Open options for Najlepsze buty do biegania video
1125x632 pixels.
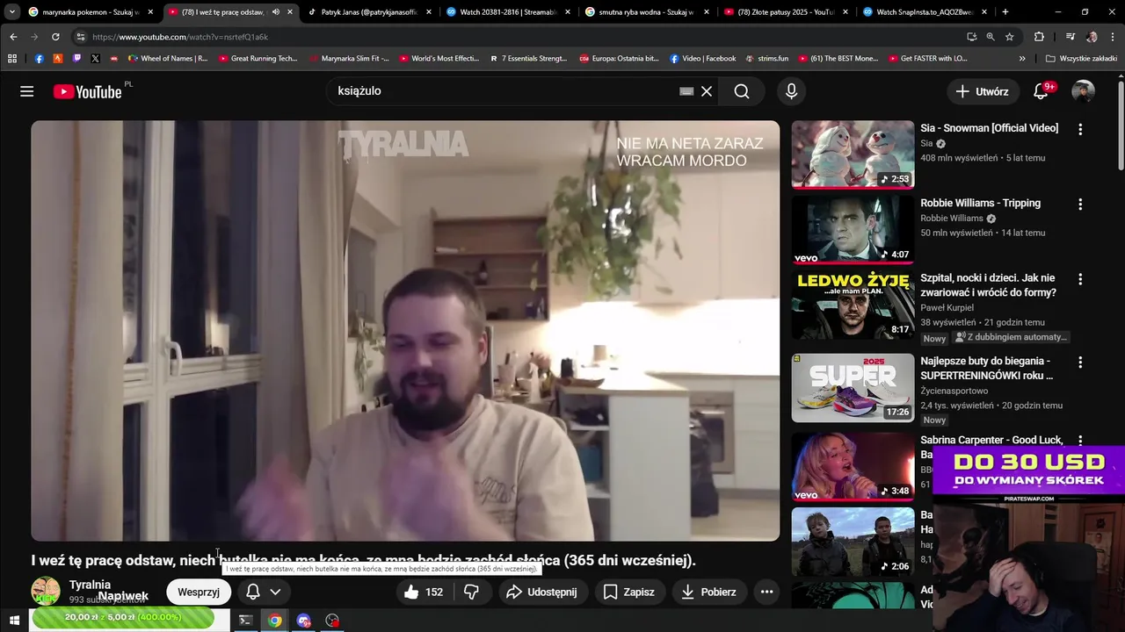click(1080, 362)
